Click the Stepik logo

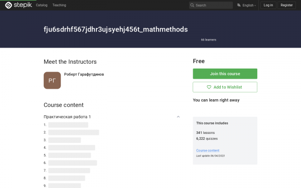[x=18, y=5]
